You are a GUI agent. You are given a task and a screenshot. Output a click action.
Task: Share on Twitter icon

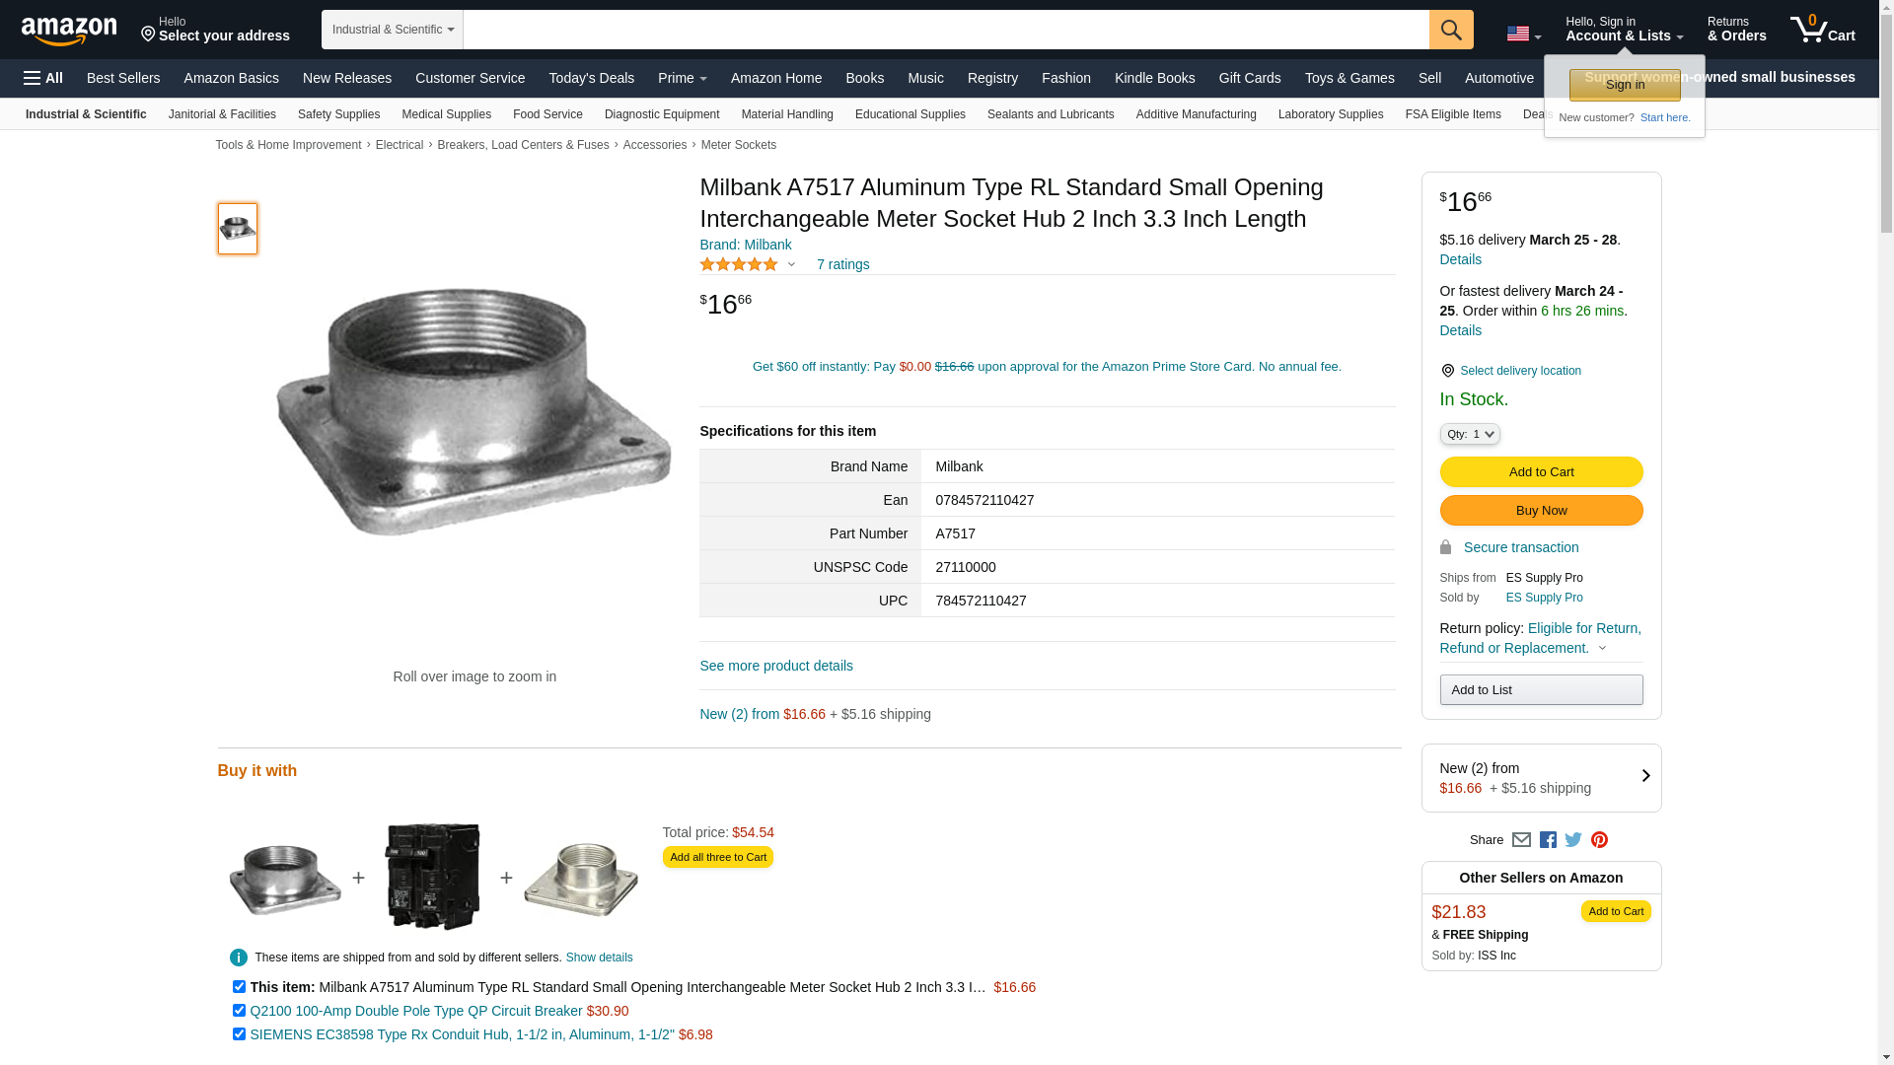click(1573, 840)
